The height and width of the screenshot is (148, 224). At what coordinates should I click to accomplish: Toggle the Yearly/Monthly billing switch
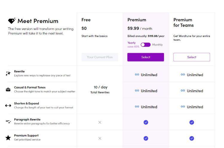coord(145,45)
